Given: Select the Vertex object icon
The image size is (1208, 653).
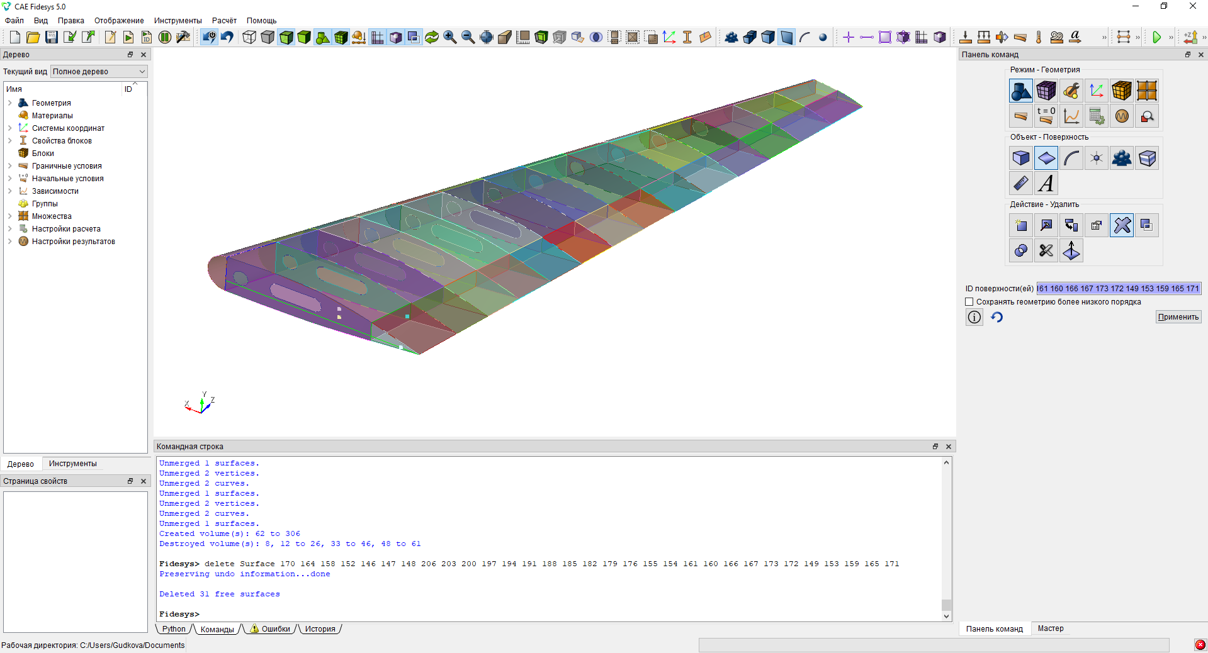Looking at the screenshot, I should (1097, 158).
